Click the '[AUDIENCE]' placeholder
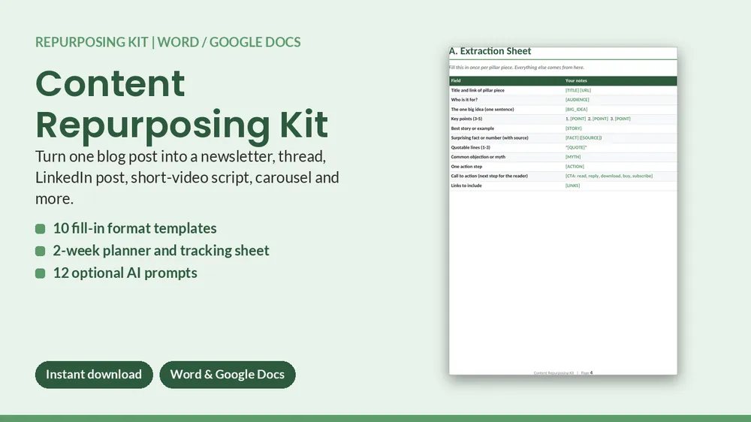This screenshot has height=422, width=751. pyautogui.click(x=577, y=100)
